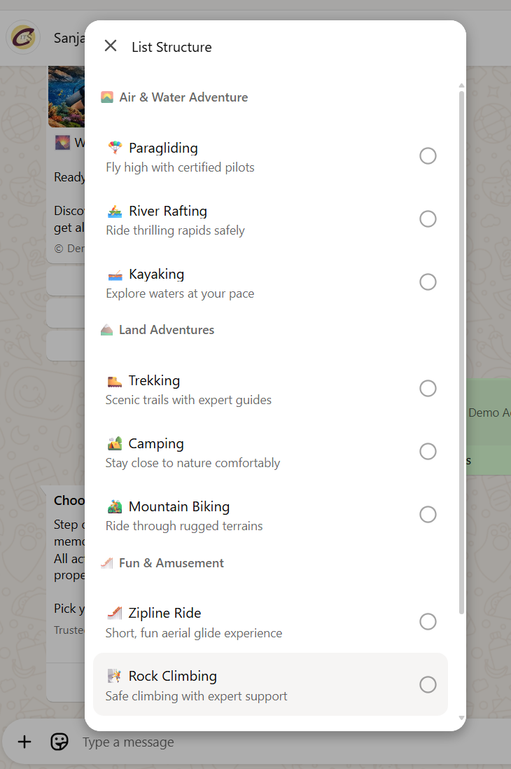Image resolution: width=511 pixels, height=769 pixels.
Task: Click the contact profile picture in chat header
Action: click(23, 37)
